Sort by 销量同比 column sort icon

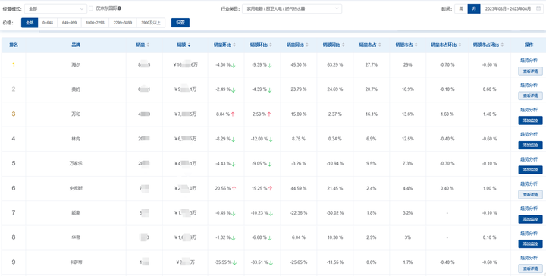point(307,45)
